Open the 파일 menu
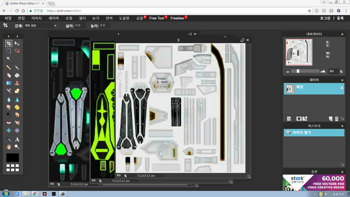Screen dimensions: 350x197 [x=8, y=18]
